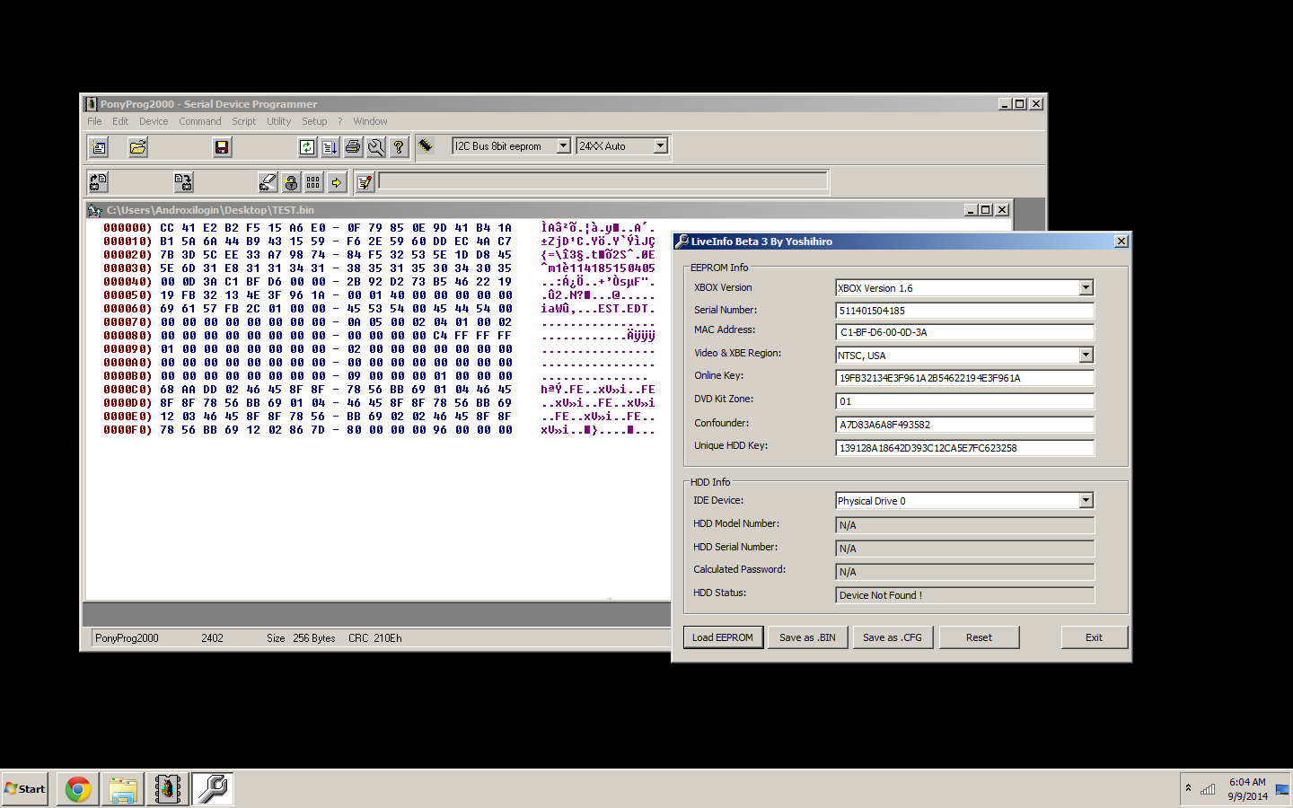Open the Window menu
Viewport: 1293px width, 808px height.
(x=370, y=121)
